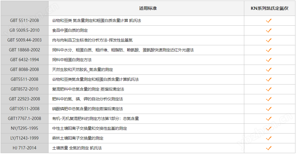Select the tick beside GBT 22923-2008
The height and width of the screenshot is (154, 296).
(269, 99)
